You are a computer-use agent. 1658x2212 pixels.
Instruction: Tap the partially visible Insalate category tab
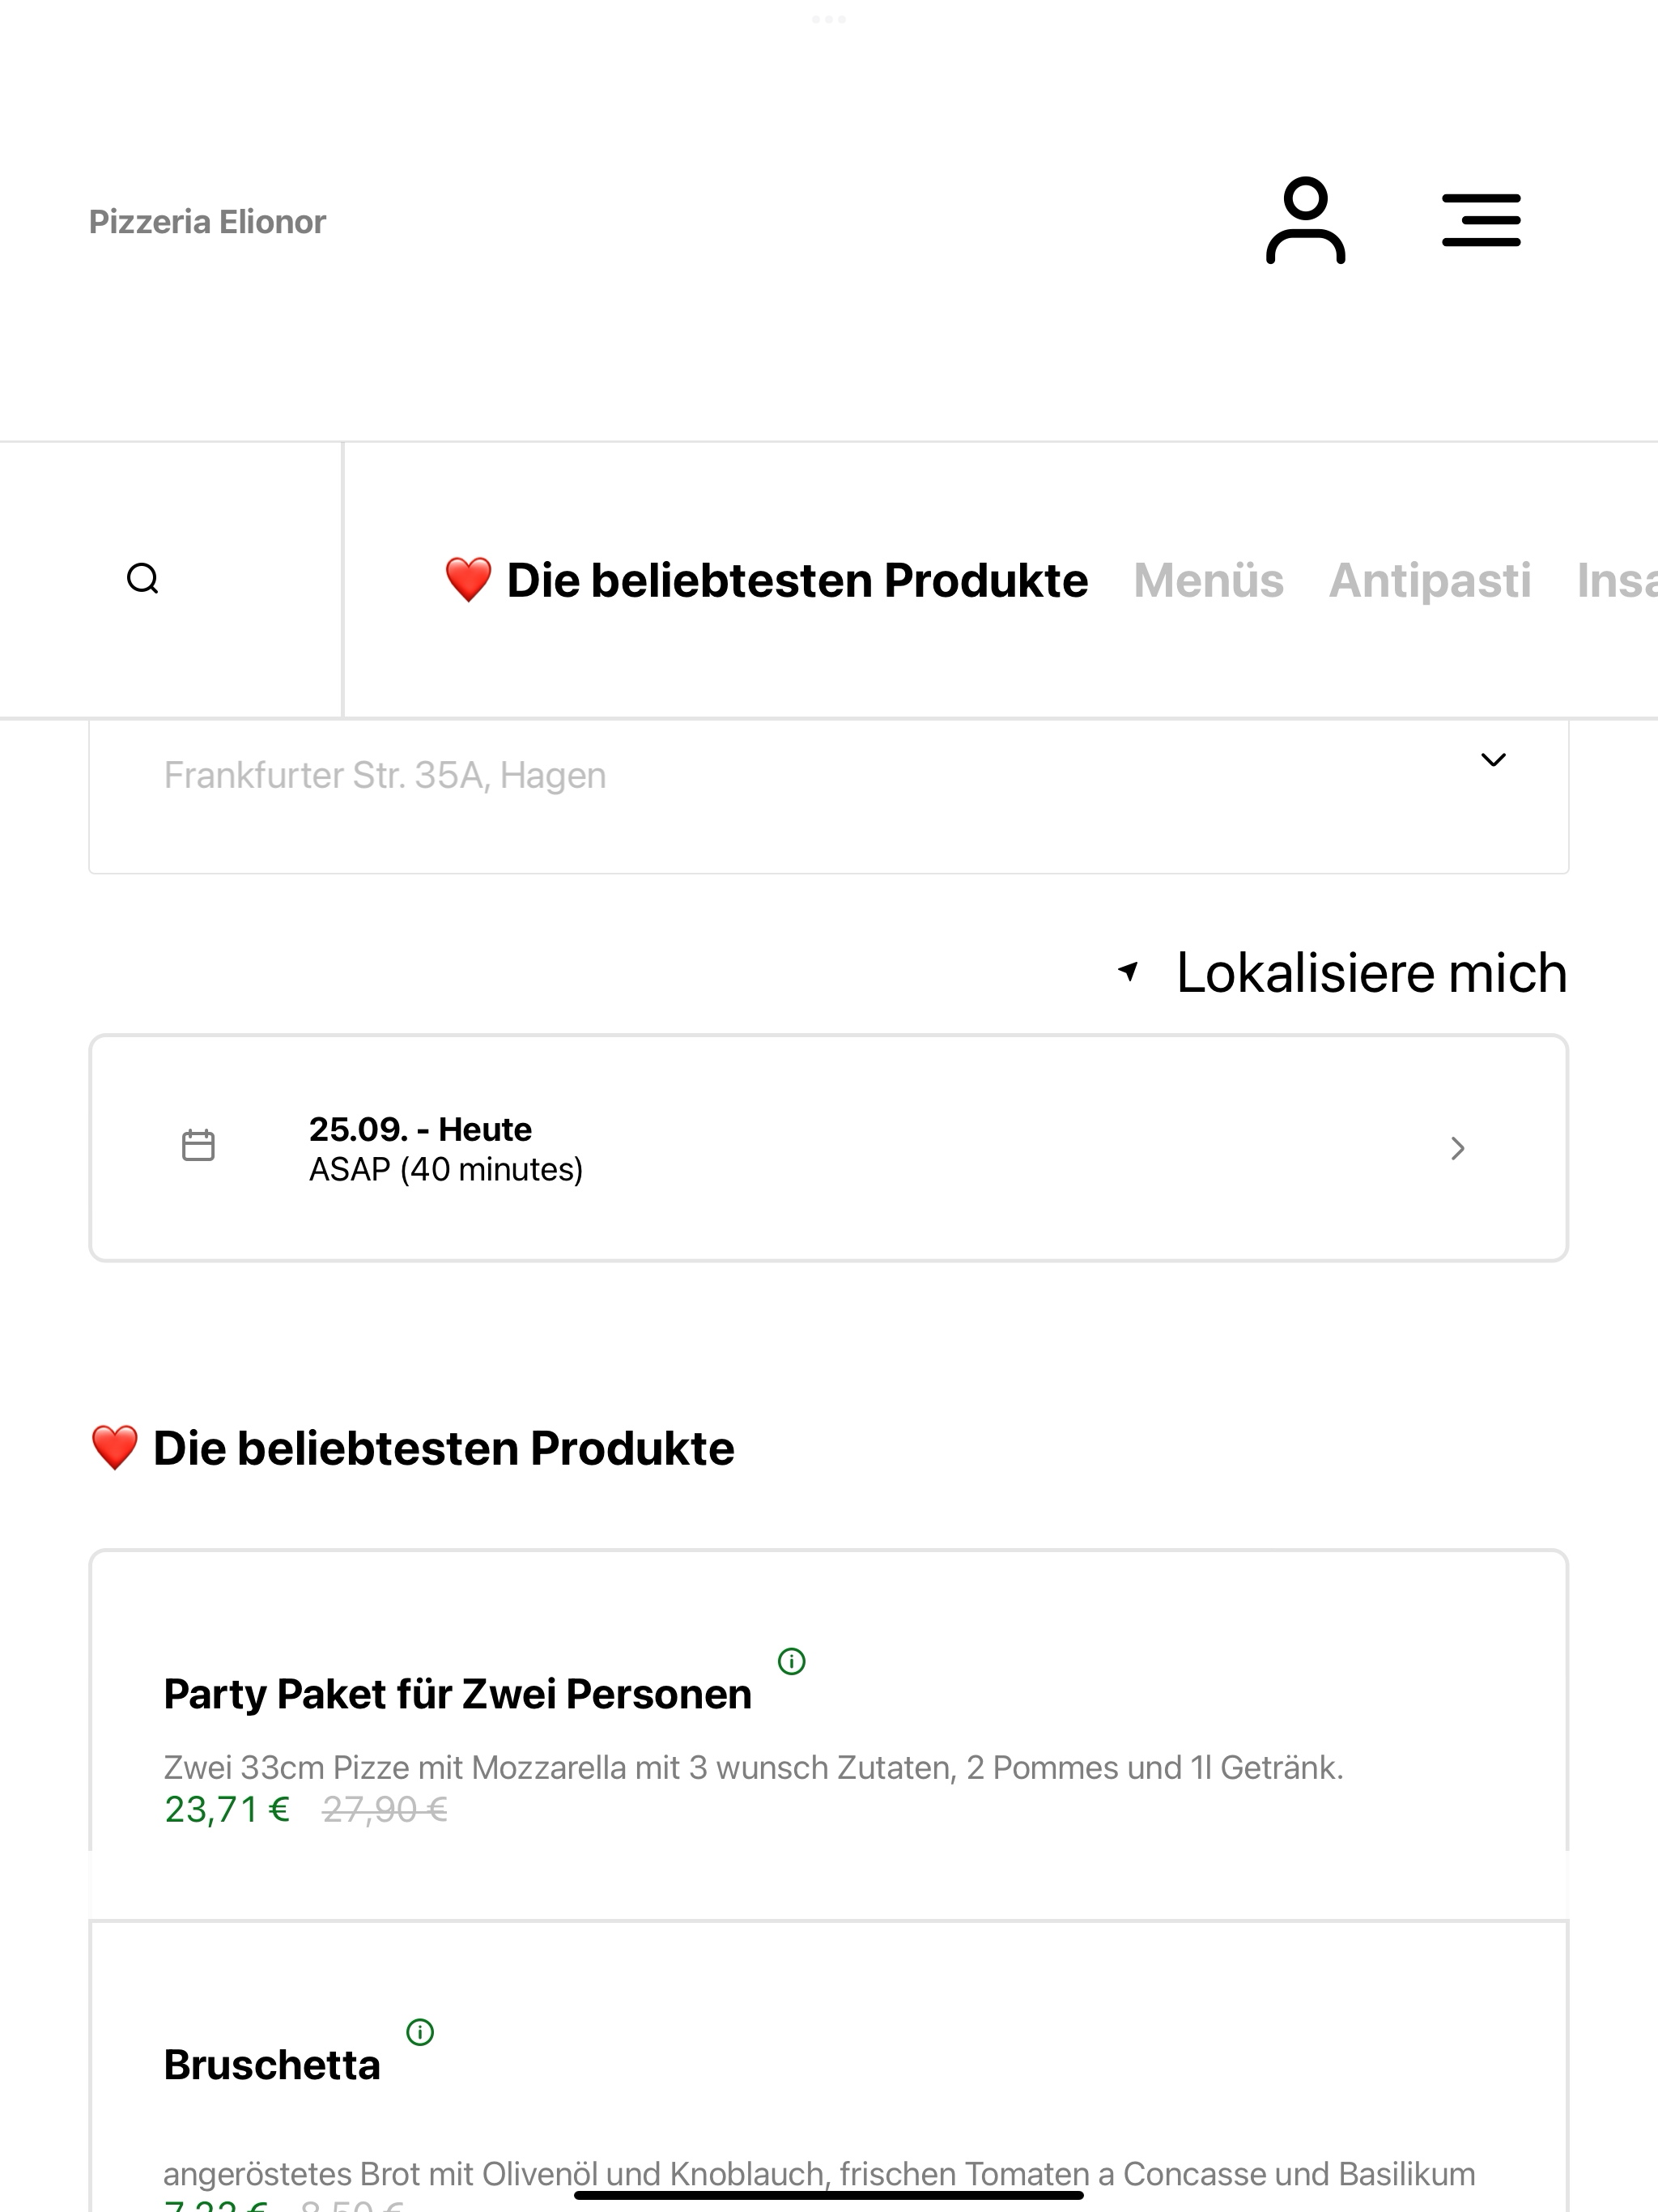click(x=1617, y=580)
